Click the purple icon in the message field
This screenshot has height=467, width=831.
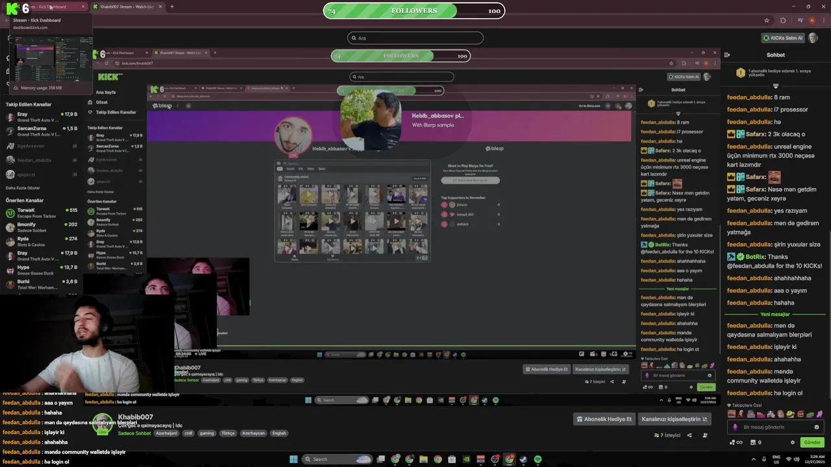point(735,427)
